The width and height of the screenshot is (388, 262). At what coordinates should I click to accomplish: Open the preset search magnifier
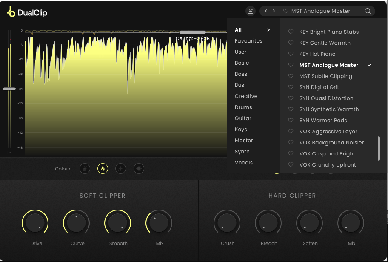pos(368,11)
